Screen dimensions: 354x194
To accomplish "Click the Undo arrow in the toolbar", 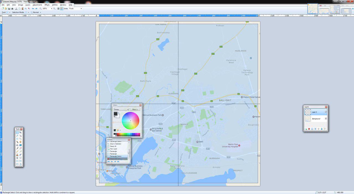I will pos(33,9).
